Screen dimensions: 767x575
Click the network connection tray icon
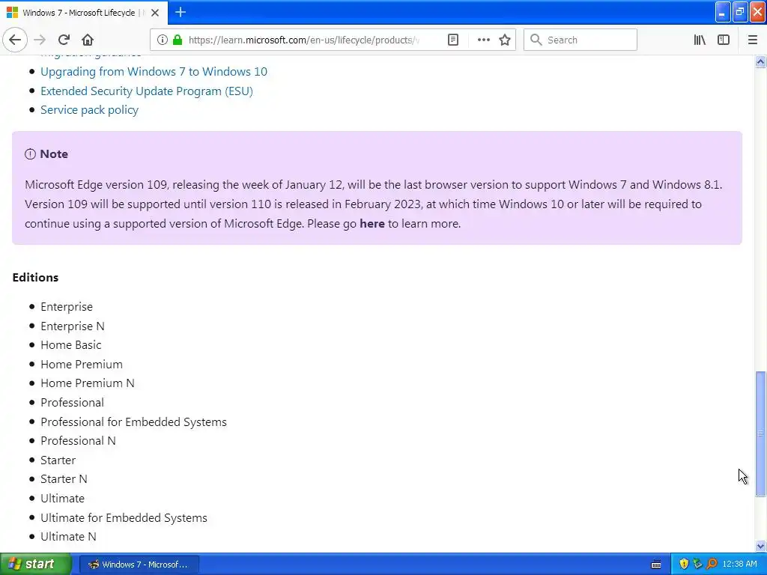(x=697, y=565)
